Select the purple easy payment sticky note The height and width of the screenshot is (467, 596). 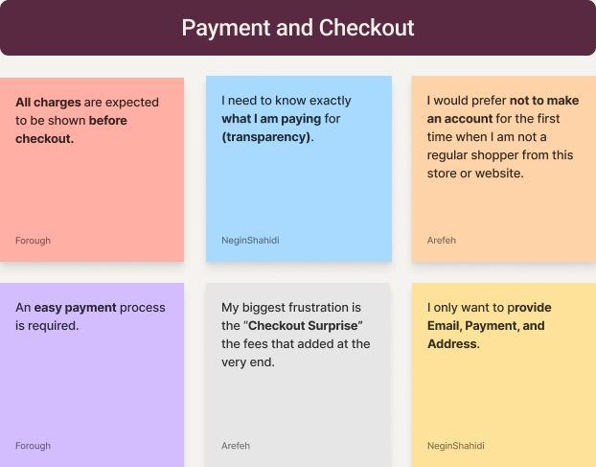(x=92, y=384)
